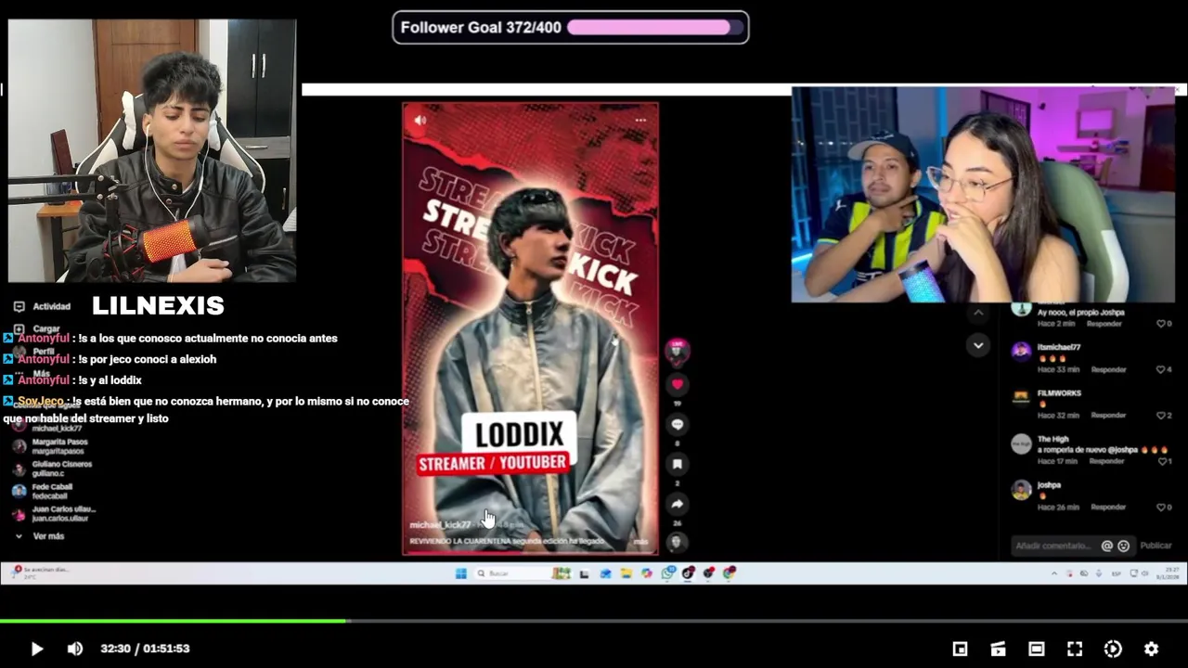Viewport: 1188px width, 668px height.
Task: Like joshpa's comment heart
Action: point(1160,507)
